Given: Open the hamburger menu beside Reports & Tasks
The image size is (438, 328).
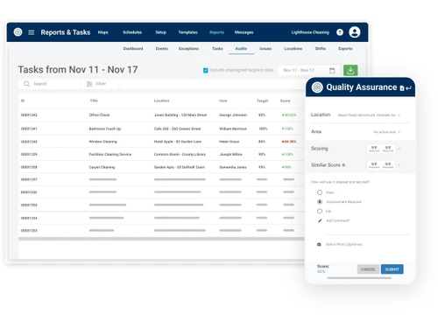Looking at the screenshot, I should pos(32,32).
